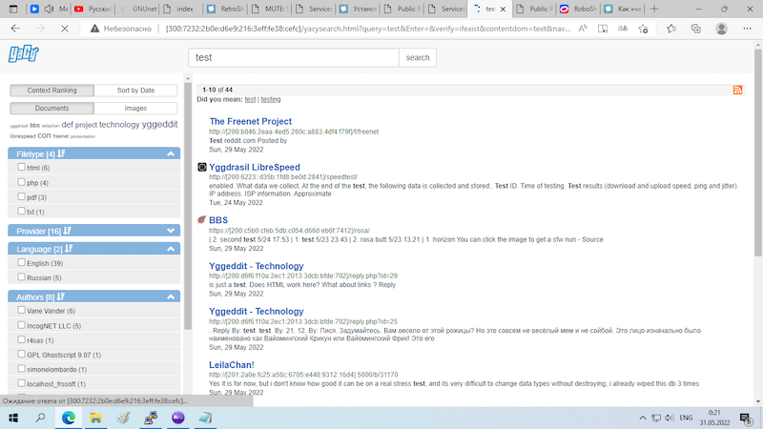Click the sort icon next to Filetype
The height and width of the screenshot is (429, 763).
(x=61, y=153)
